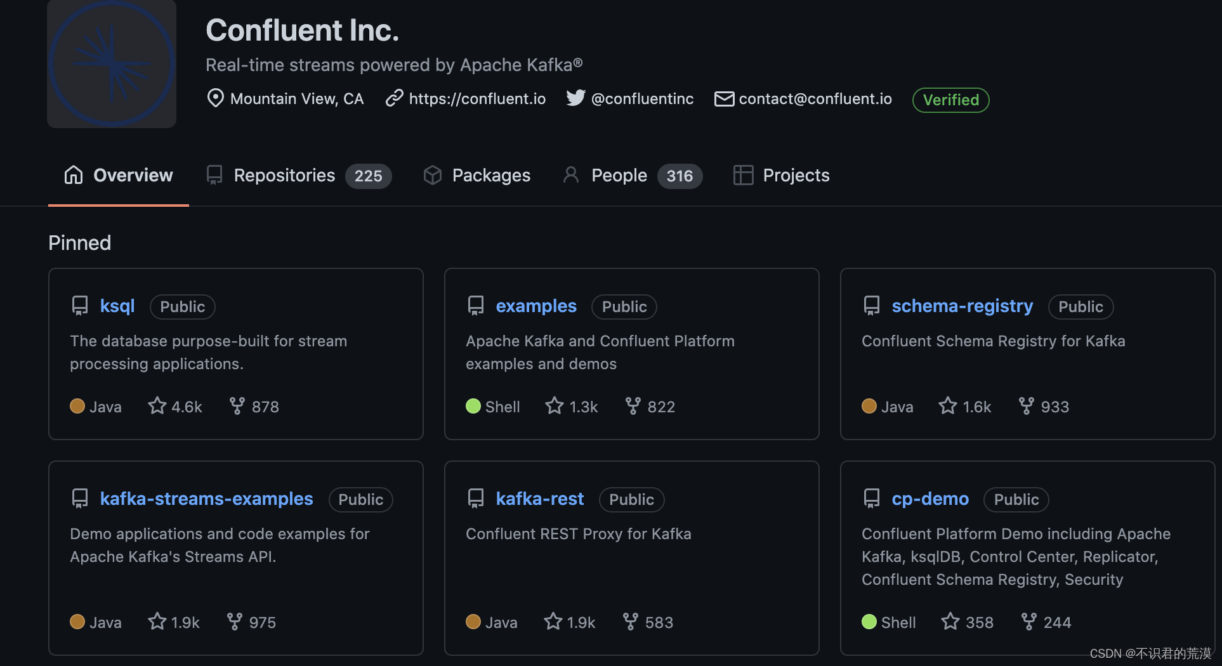Click the star icon on schema-registry
Screen dimensions: 1222x666
coord(948,406)
